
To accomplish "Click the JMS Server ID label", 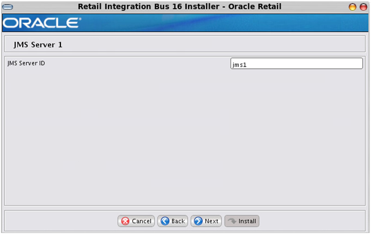I will pos(26,63).
